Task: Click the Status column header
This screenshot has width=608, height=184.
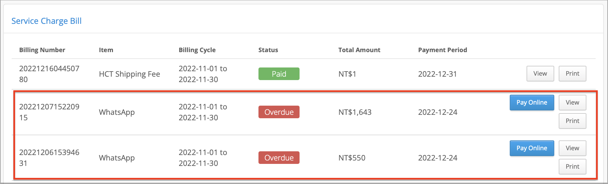Action: 268,50
